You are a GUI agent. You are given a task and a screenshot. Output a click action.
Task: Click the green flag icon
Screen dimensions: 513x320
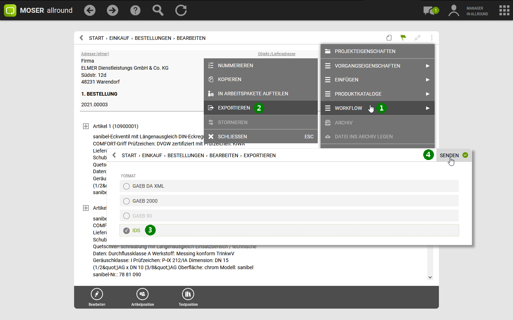(403, 38)
